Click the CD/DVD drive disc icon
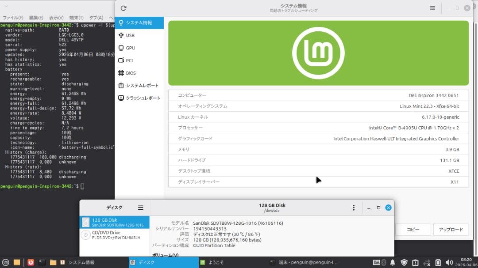This screenshot has height=268, width=478. tap(86, 235)
